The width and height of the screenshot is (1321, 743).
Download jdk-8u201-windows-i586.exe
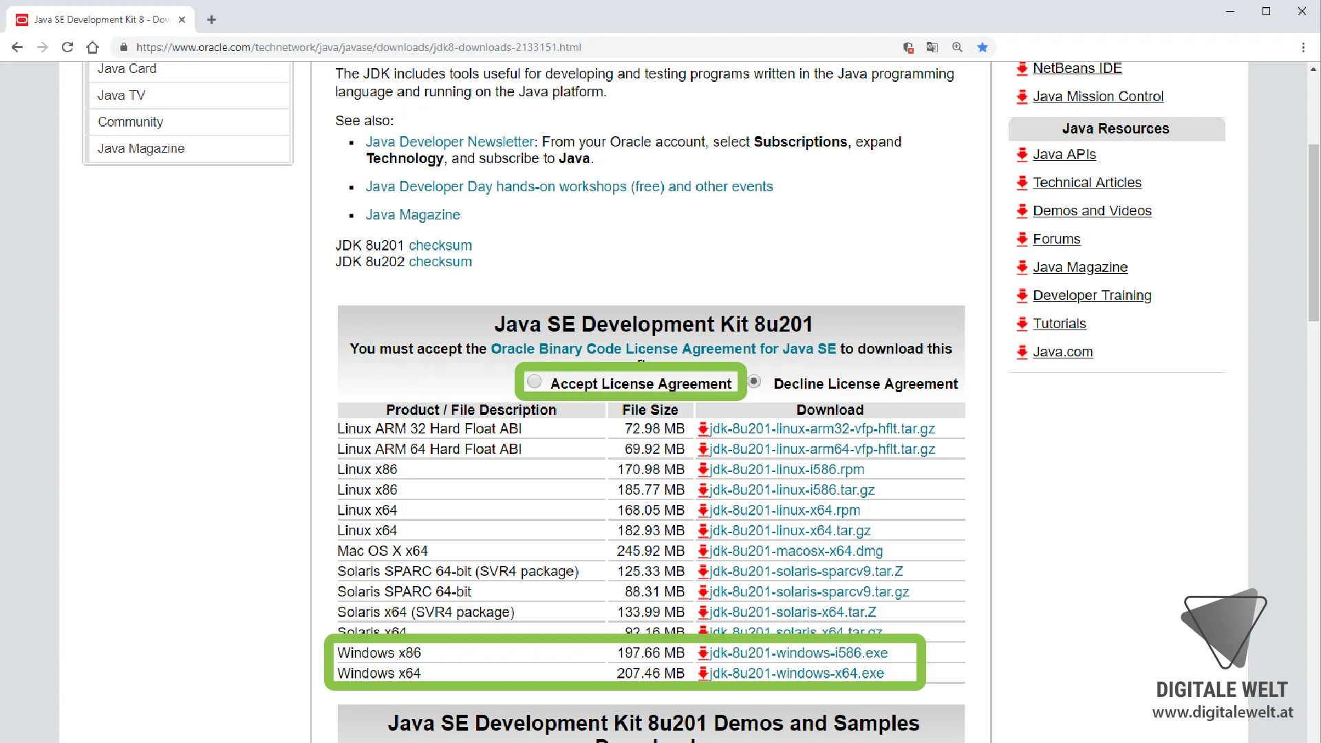tap(799, 653)
